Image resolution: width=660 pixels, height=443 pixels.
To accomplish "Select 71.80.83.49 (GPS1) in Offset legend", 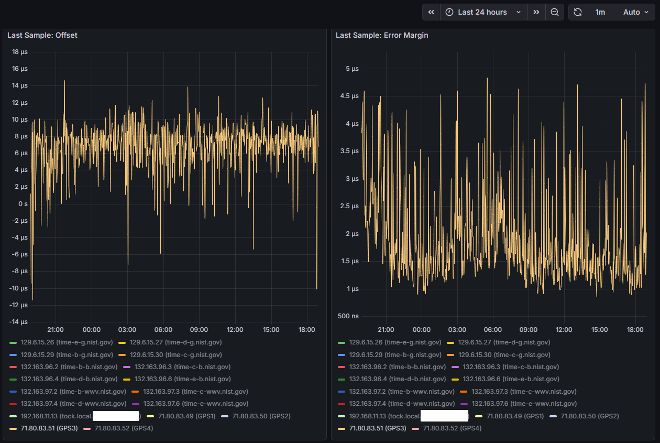I will pyautogui.click(x=186, y=416).
